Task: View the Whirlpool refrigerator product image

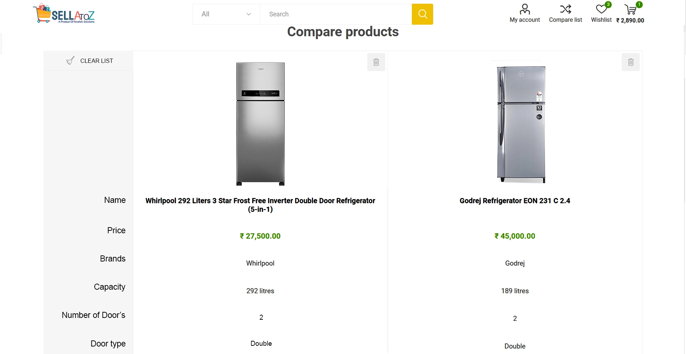Action: coord(260,124)
